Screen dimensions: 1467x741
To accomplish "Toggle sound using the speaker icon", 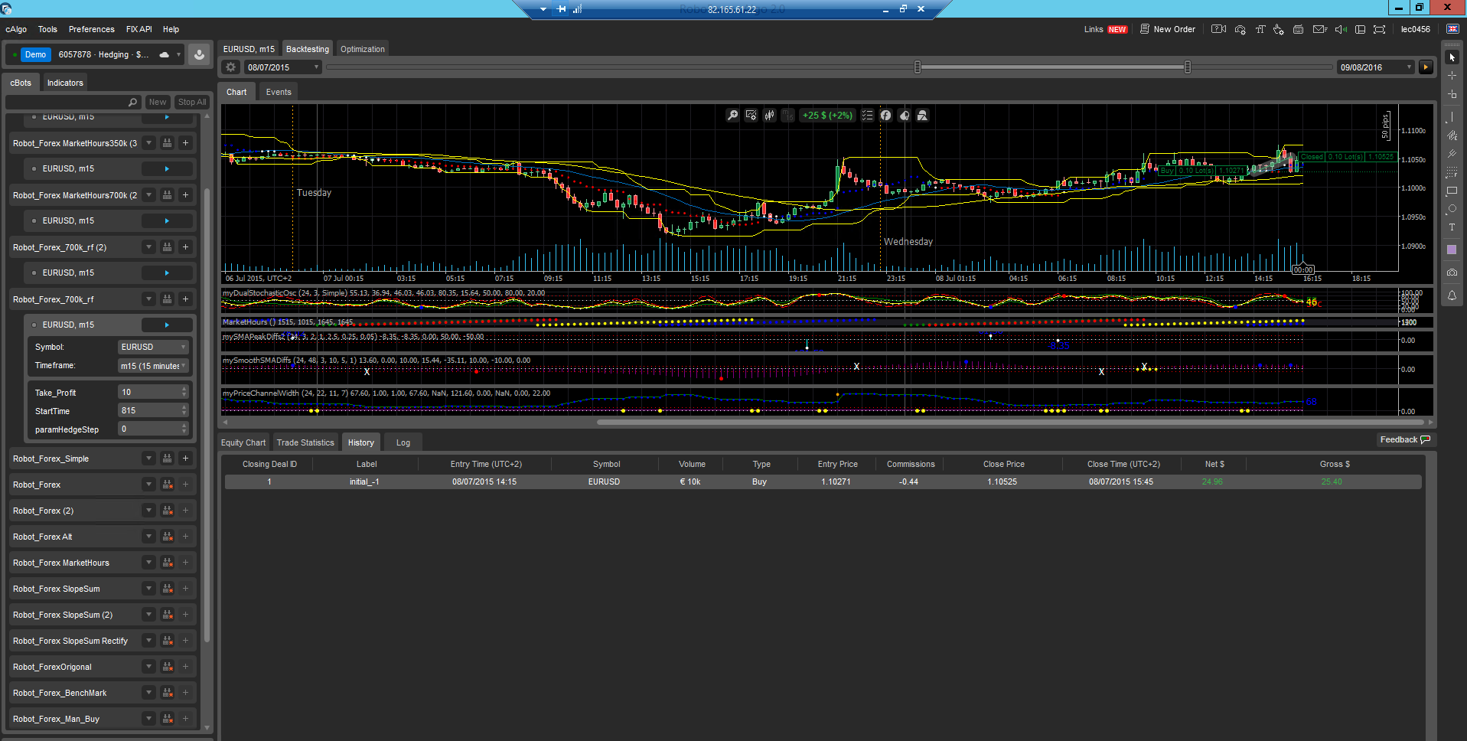I will (1340, 30).
